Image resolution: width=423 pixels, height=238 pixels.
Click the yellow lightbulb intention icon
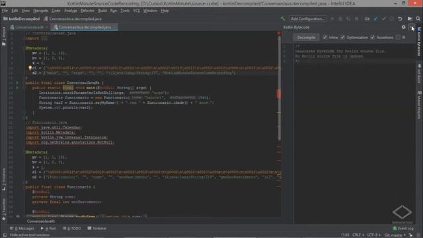[30, 68]
